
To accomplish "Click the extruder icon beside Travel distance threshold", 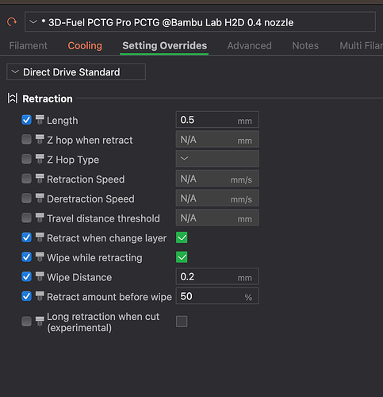I will (x=40, y=218).
